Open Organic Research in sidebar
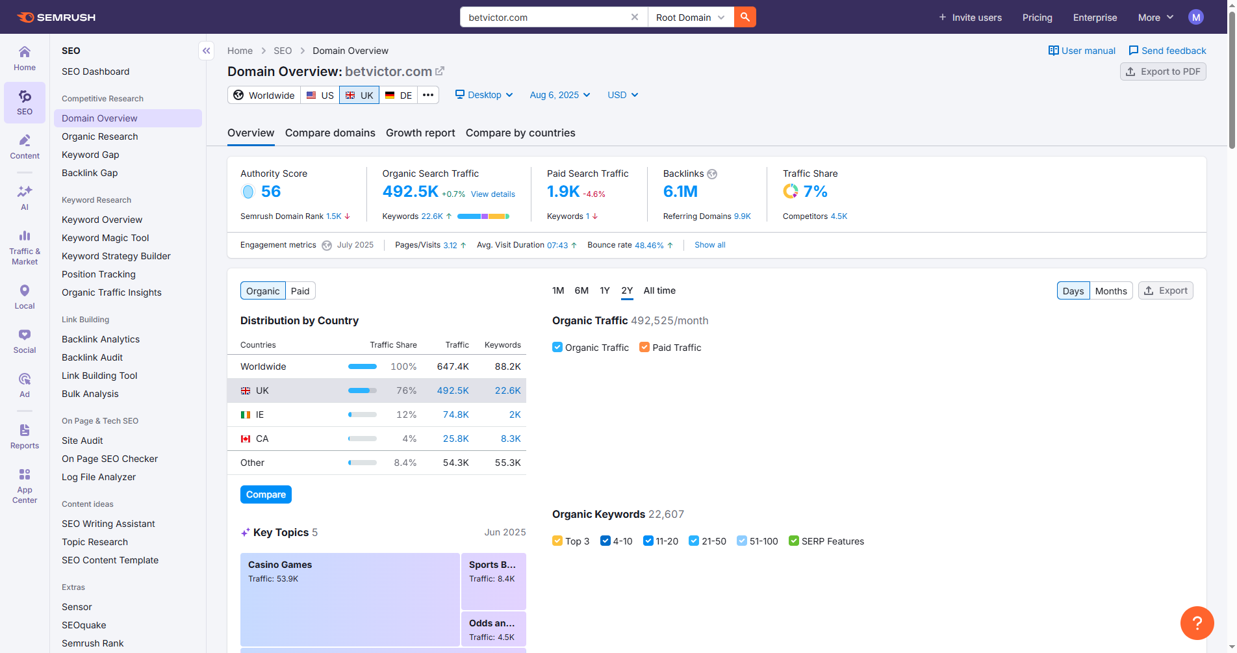The width and height of the screenshot is (1237, 653). 100,136
